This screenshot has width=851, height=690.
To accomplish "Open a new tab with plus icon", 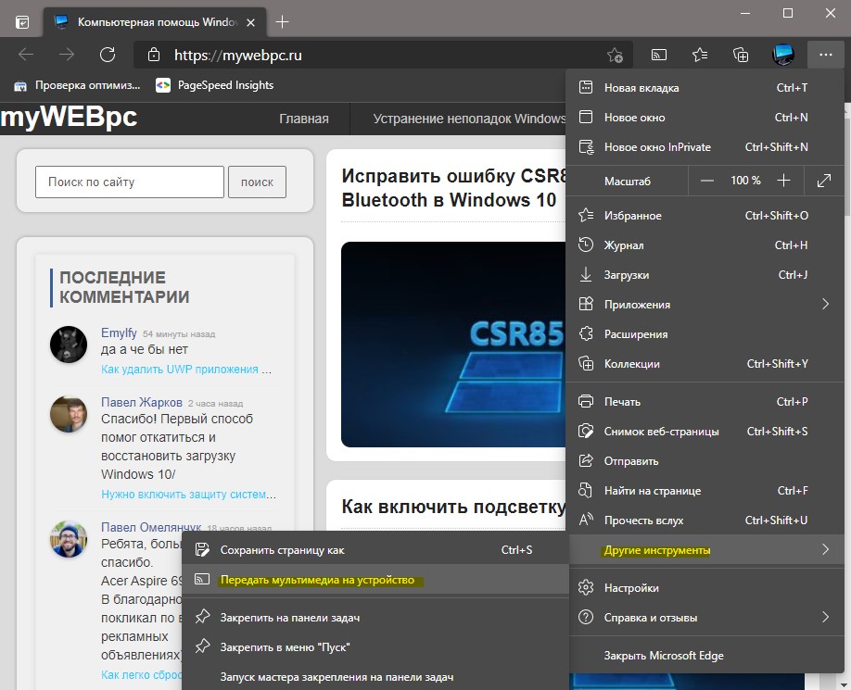I will pos(282,22).
